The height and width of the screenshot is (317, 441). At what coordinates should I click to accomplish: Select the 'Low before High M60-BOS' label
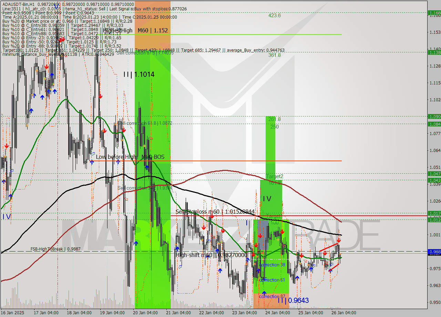130,157
